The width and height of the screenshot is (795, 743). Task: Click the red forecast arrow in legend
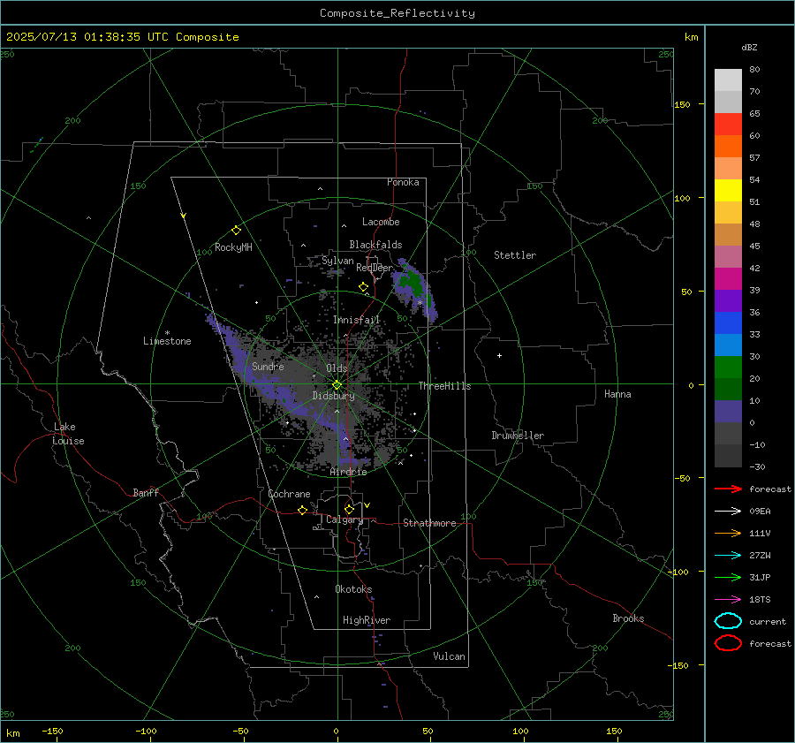pos(728,489)
